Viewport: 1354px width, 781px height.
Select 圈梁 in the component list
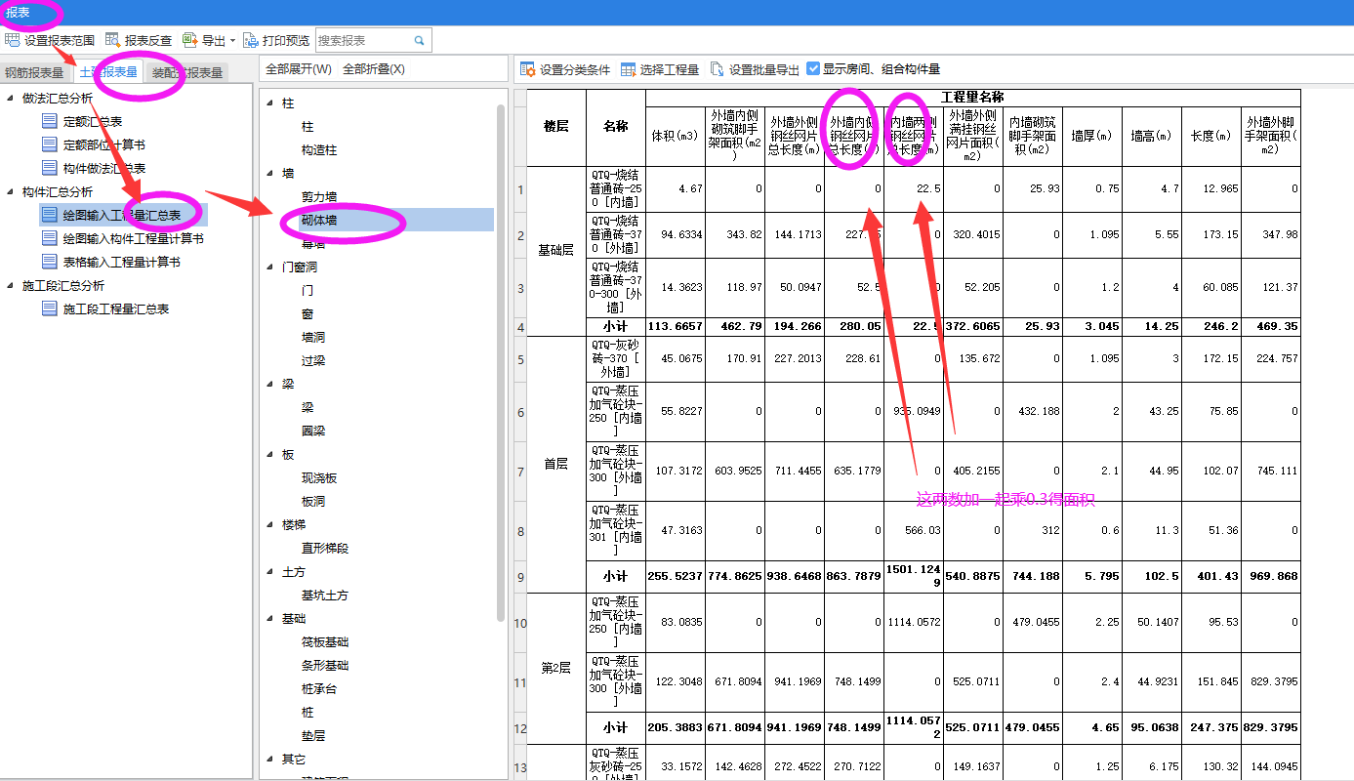[312, 432]
